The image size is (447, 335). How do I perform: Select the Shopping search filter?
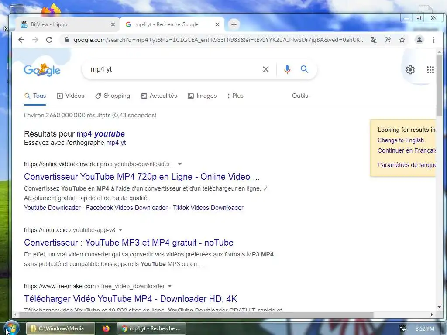[x=113, y=96]
